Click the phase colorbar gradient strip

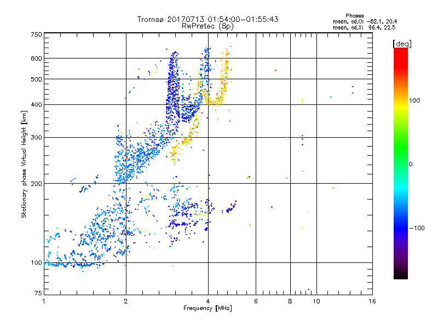[x=401, y=163]
